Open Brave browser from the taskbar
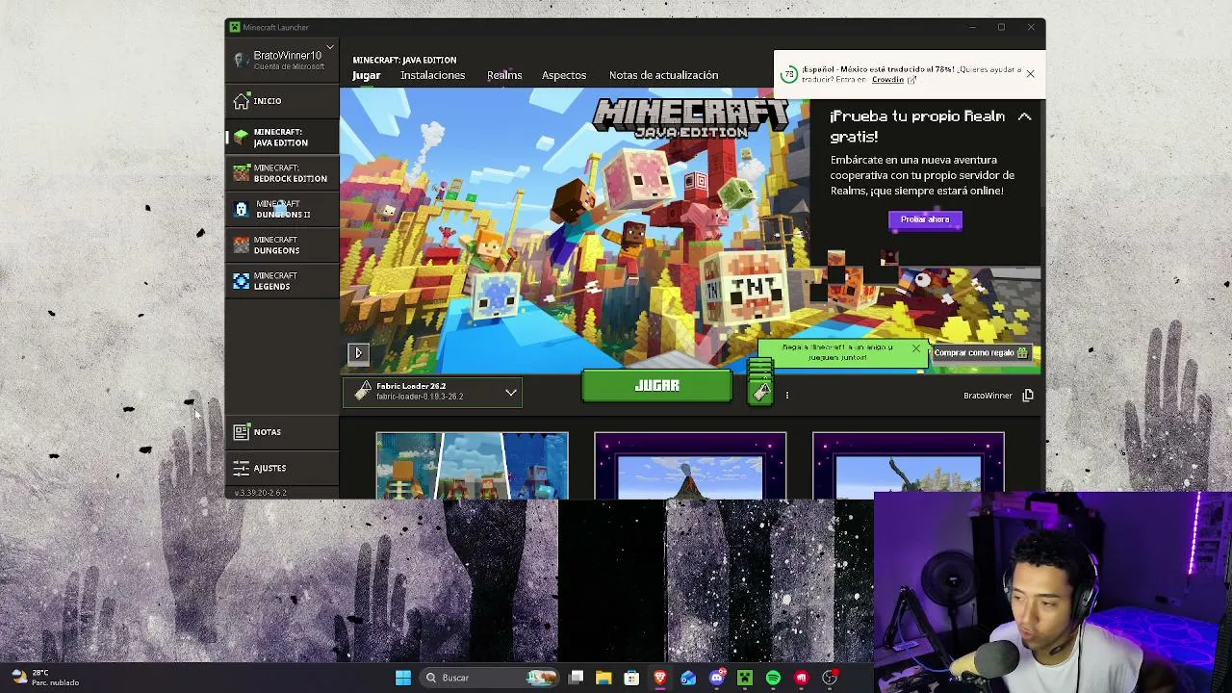The image size is (1232, 693). coord(660,678)
